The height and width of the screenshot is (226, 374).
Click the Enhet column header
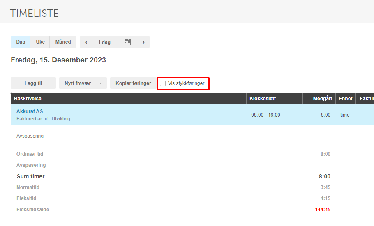(x=345, y=99)
